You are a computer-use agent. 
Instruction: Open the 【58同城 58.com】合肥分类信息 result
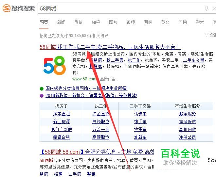pyautogui.click(x=97, y=152)
